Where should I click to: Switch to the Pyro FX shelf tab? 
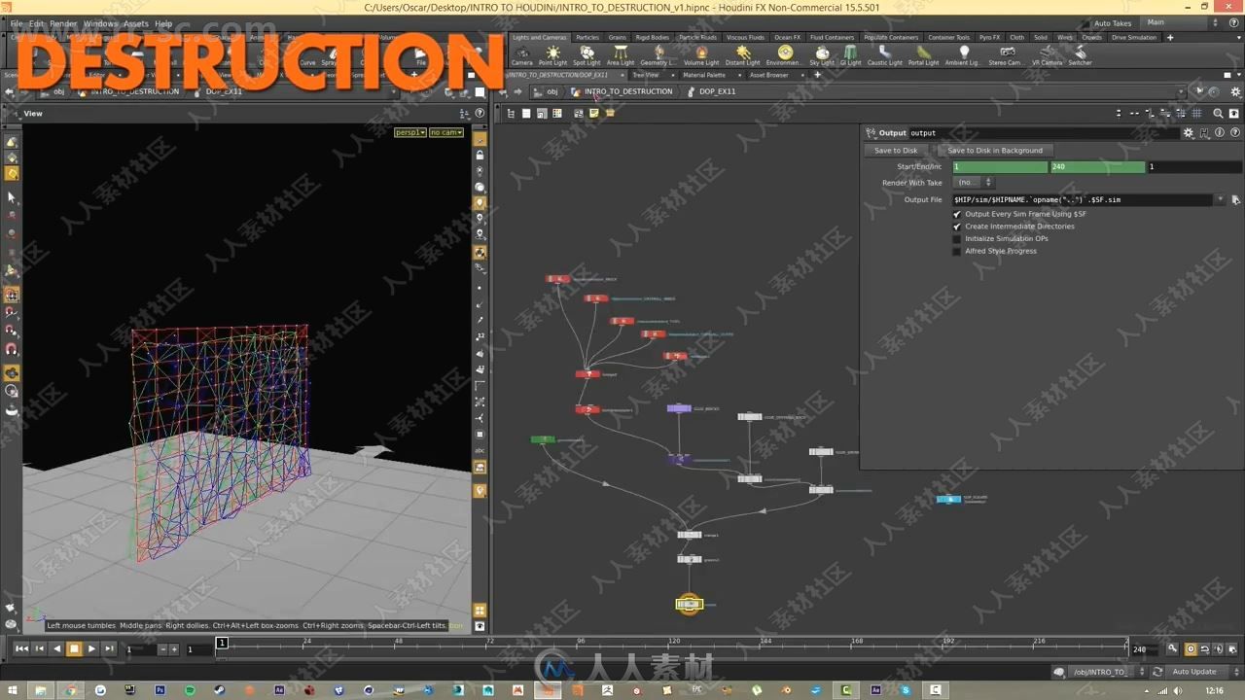click(x=989, y=37)
